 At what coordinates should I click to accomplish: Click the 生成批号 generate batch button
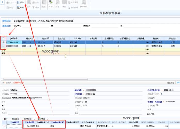click(15, 119)
